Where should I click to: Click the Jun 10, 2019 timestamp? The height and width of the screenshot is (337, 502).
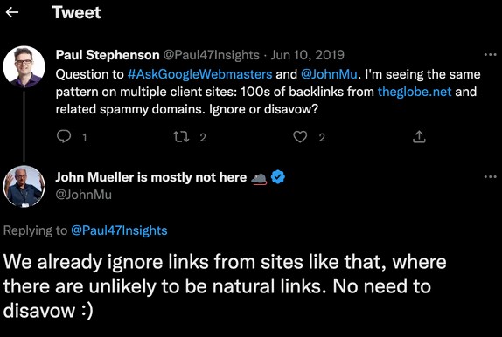click(307, 55)
